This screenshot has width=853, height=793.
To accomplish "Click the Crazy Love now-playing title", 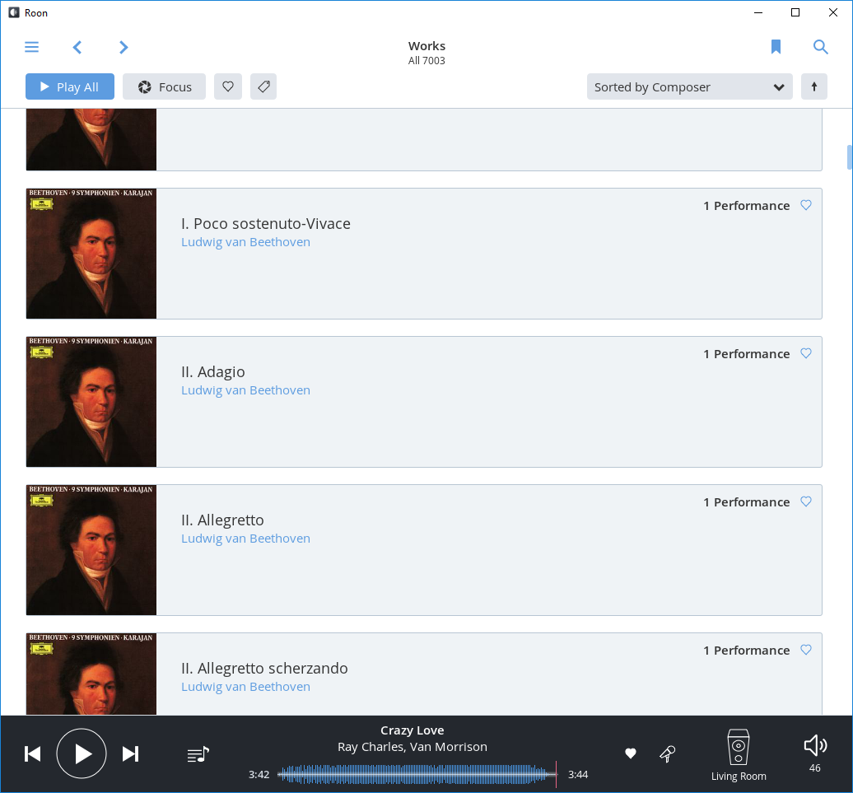I will click(413, 730).
